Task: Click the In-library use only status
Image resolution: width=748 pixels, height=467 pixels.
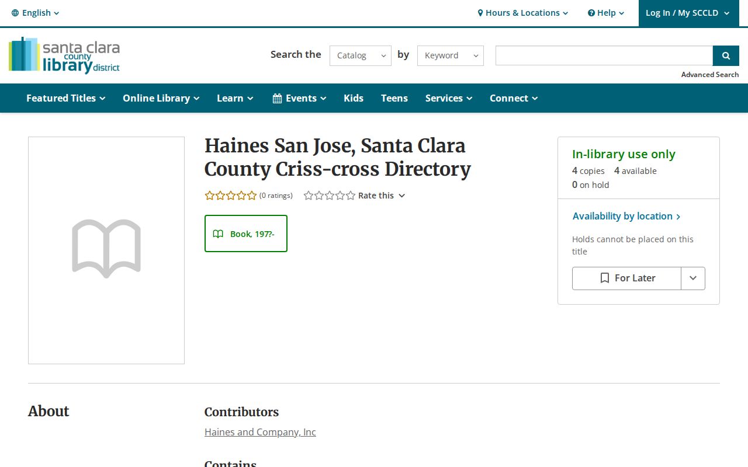Action: point(624,154)
